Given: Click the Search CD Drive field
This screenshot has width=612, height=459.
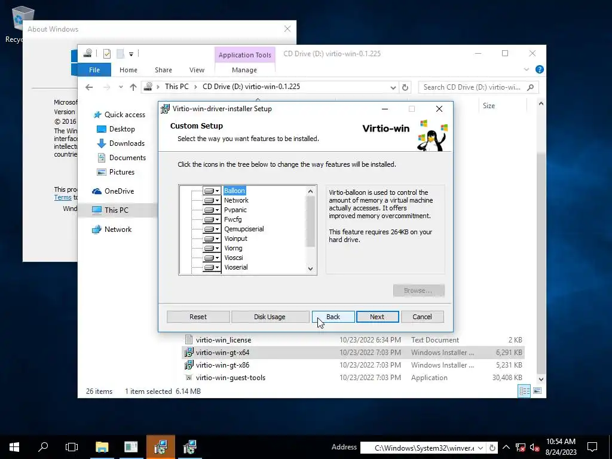Looking at the screenshot, I should point(479,87).
